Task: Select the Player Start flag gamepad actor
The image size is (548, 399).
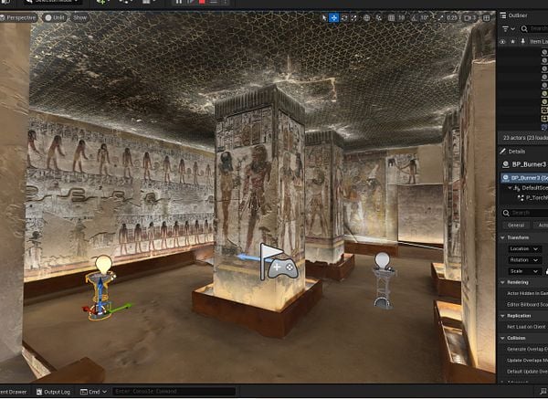Action: pos(279,262)
